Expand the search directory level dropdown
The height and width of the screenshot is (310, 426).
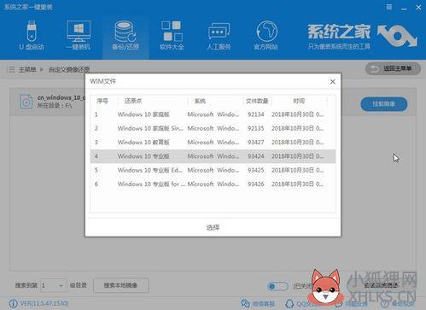54,285
